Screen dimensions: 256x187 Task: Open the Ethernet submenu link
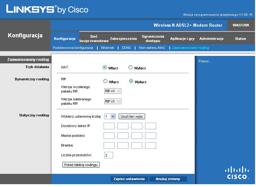coord(107,48)
